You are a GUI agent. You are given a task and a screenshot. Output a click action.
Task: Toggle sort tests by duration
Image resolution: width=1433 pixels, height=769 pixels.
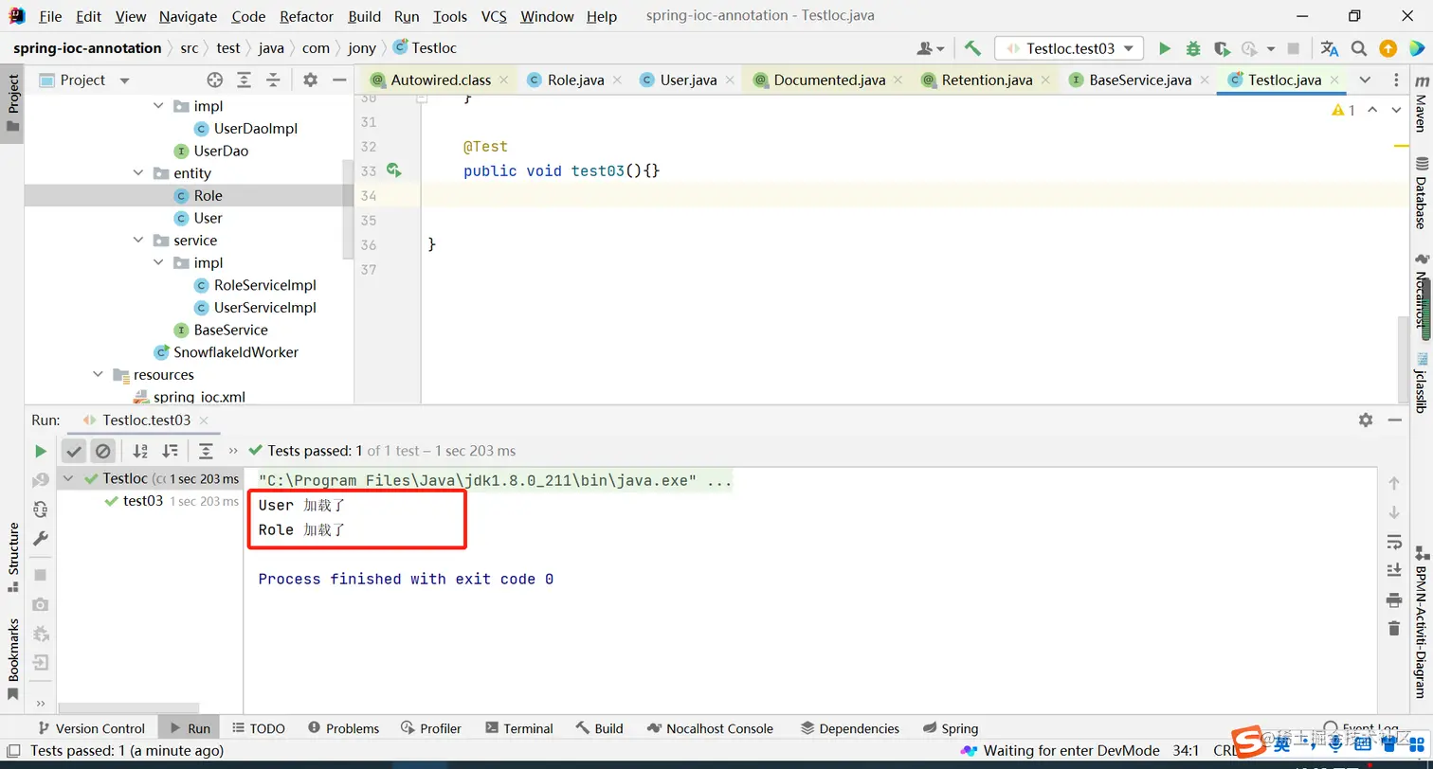click(170, 451)
